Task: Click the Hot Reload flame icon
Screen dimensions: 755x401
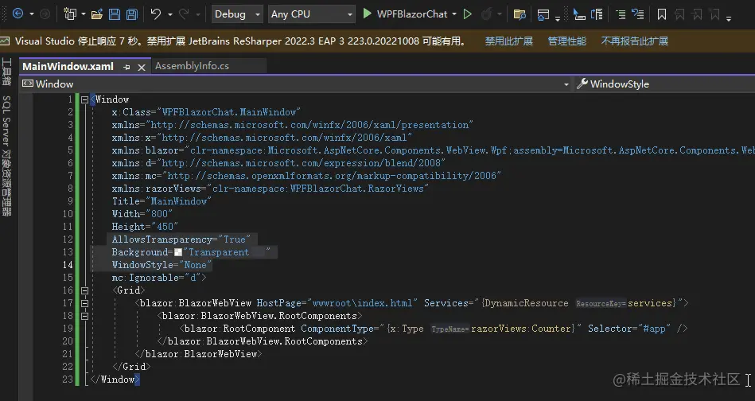Action: [x=486, y=14]
